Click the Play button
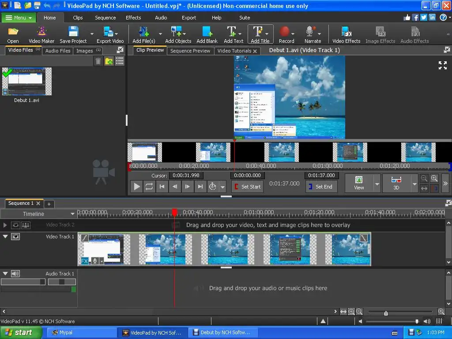The width and height of the screenshot is (452, 339). [x=137, y=187]
